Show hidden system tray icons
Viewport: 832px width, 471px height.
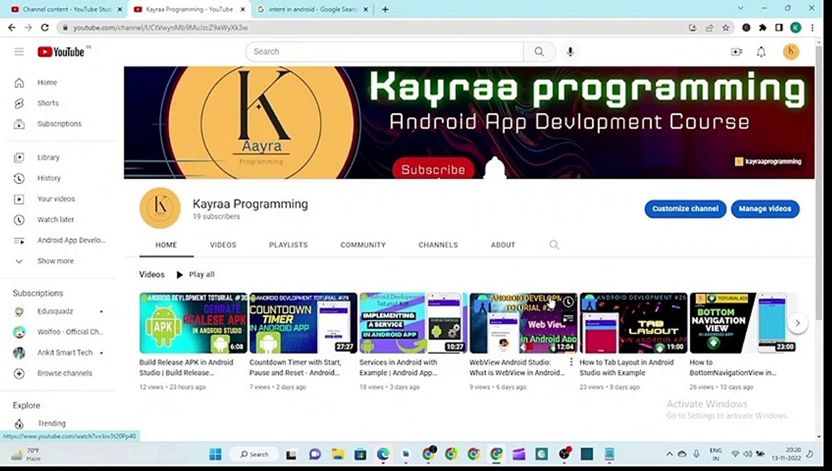(x=669, y=454)
